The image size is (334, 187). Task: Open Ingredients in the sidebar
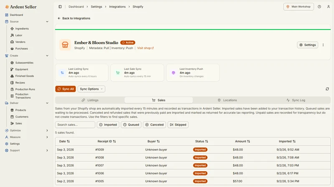22,29
